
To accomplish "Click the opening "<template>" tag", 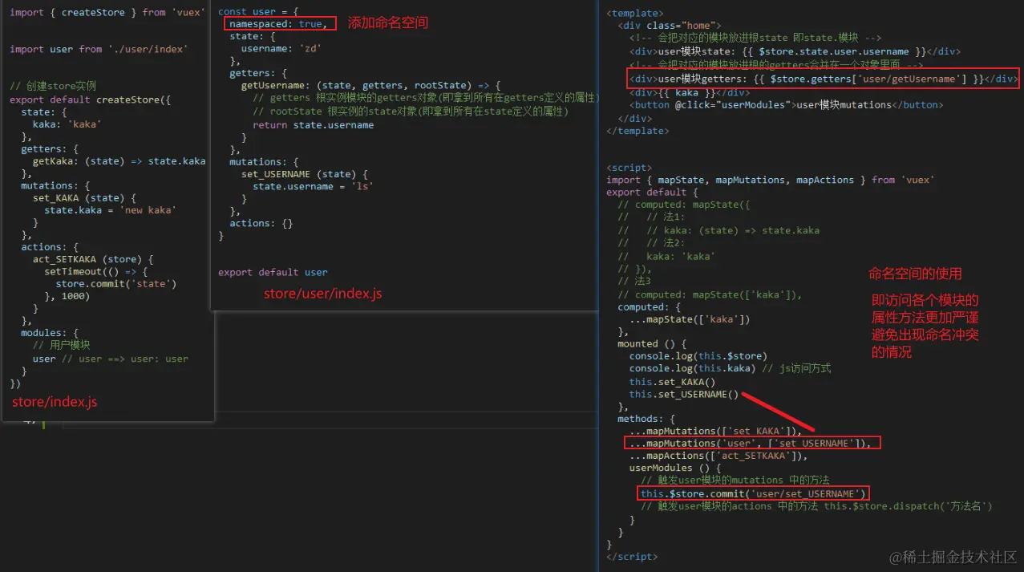I will [x=635, y=14].
